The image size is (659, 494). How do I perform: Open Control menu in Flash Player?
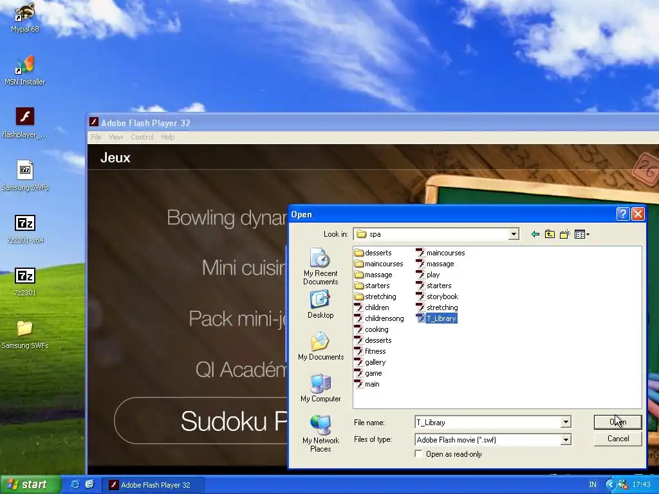click(x=142, y=137)
